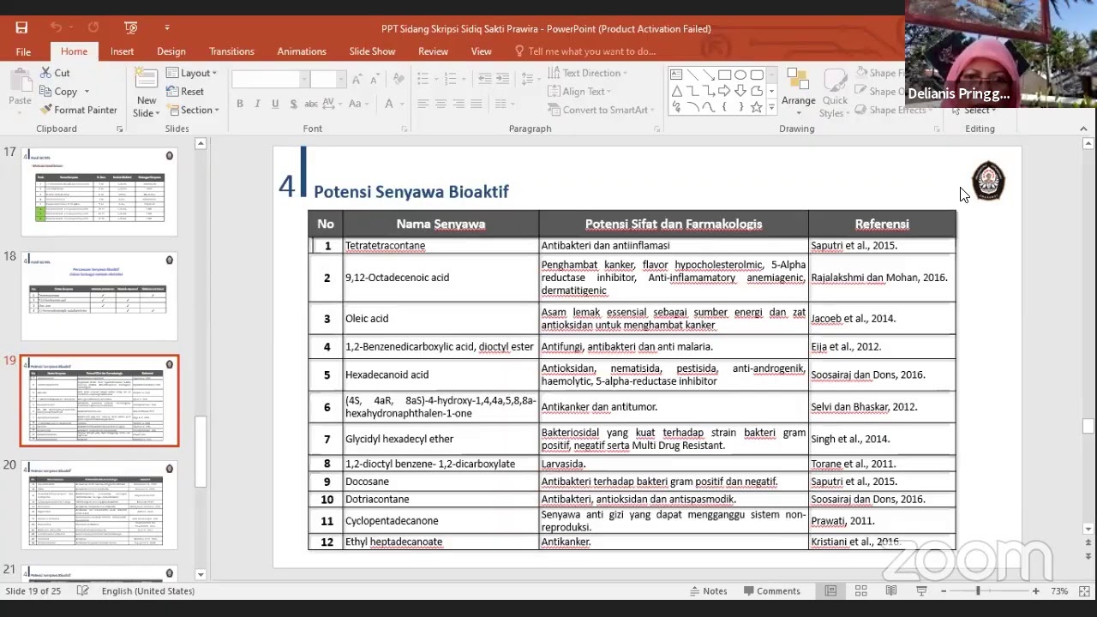The height and width of the screenshot is (617, 1097).
Task: Open the Section dropdown
Action: [x=194, y=110]
